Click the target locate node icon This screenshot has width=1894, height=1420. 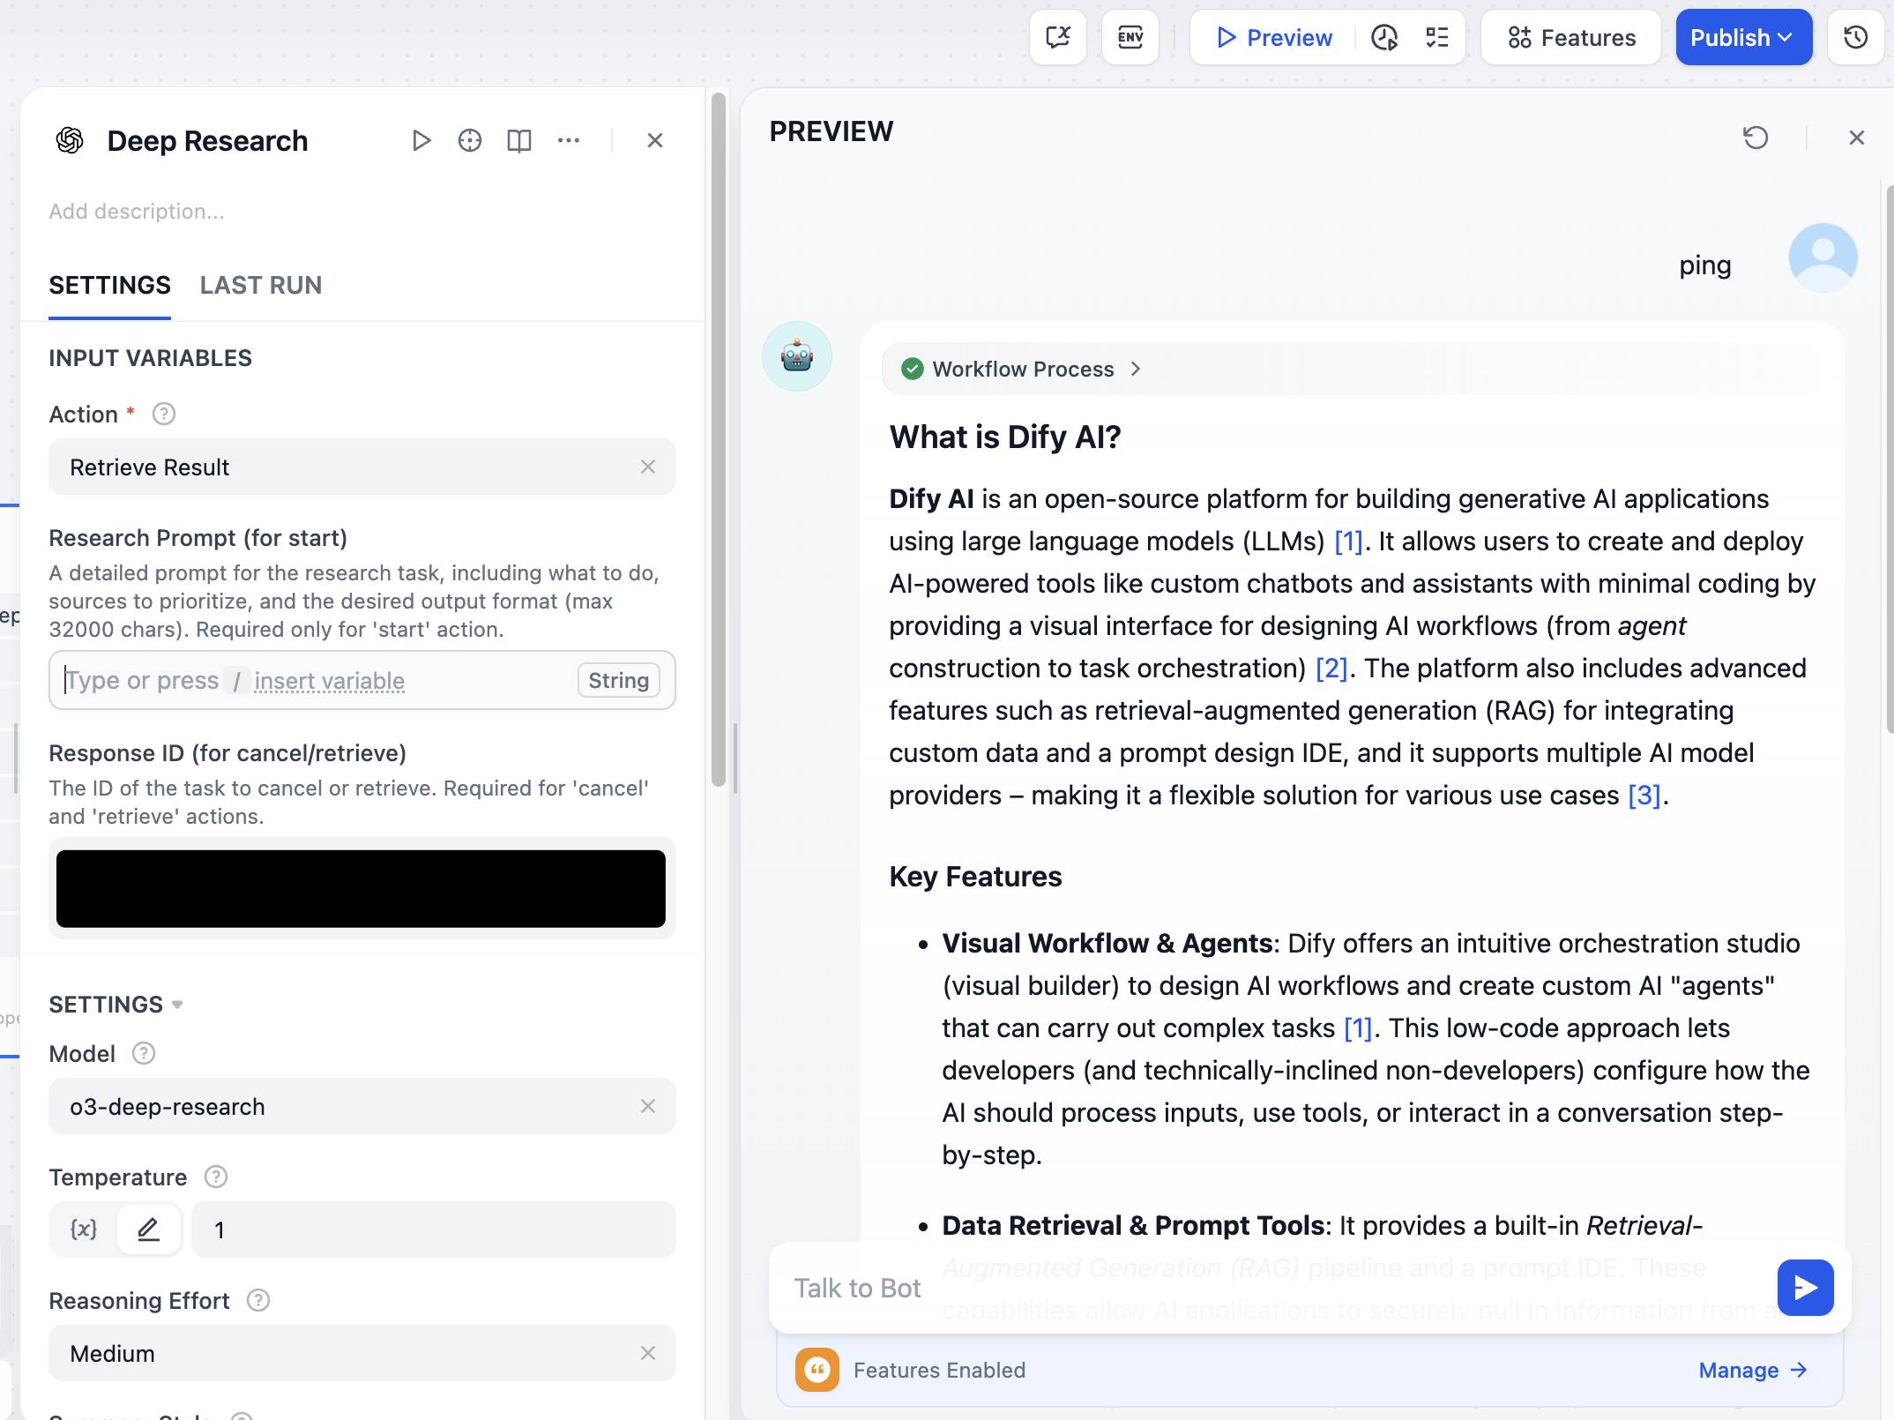[x=470, y=140]
